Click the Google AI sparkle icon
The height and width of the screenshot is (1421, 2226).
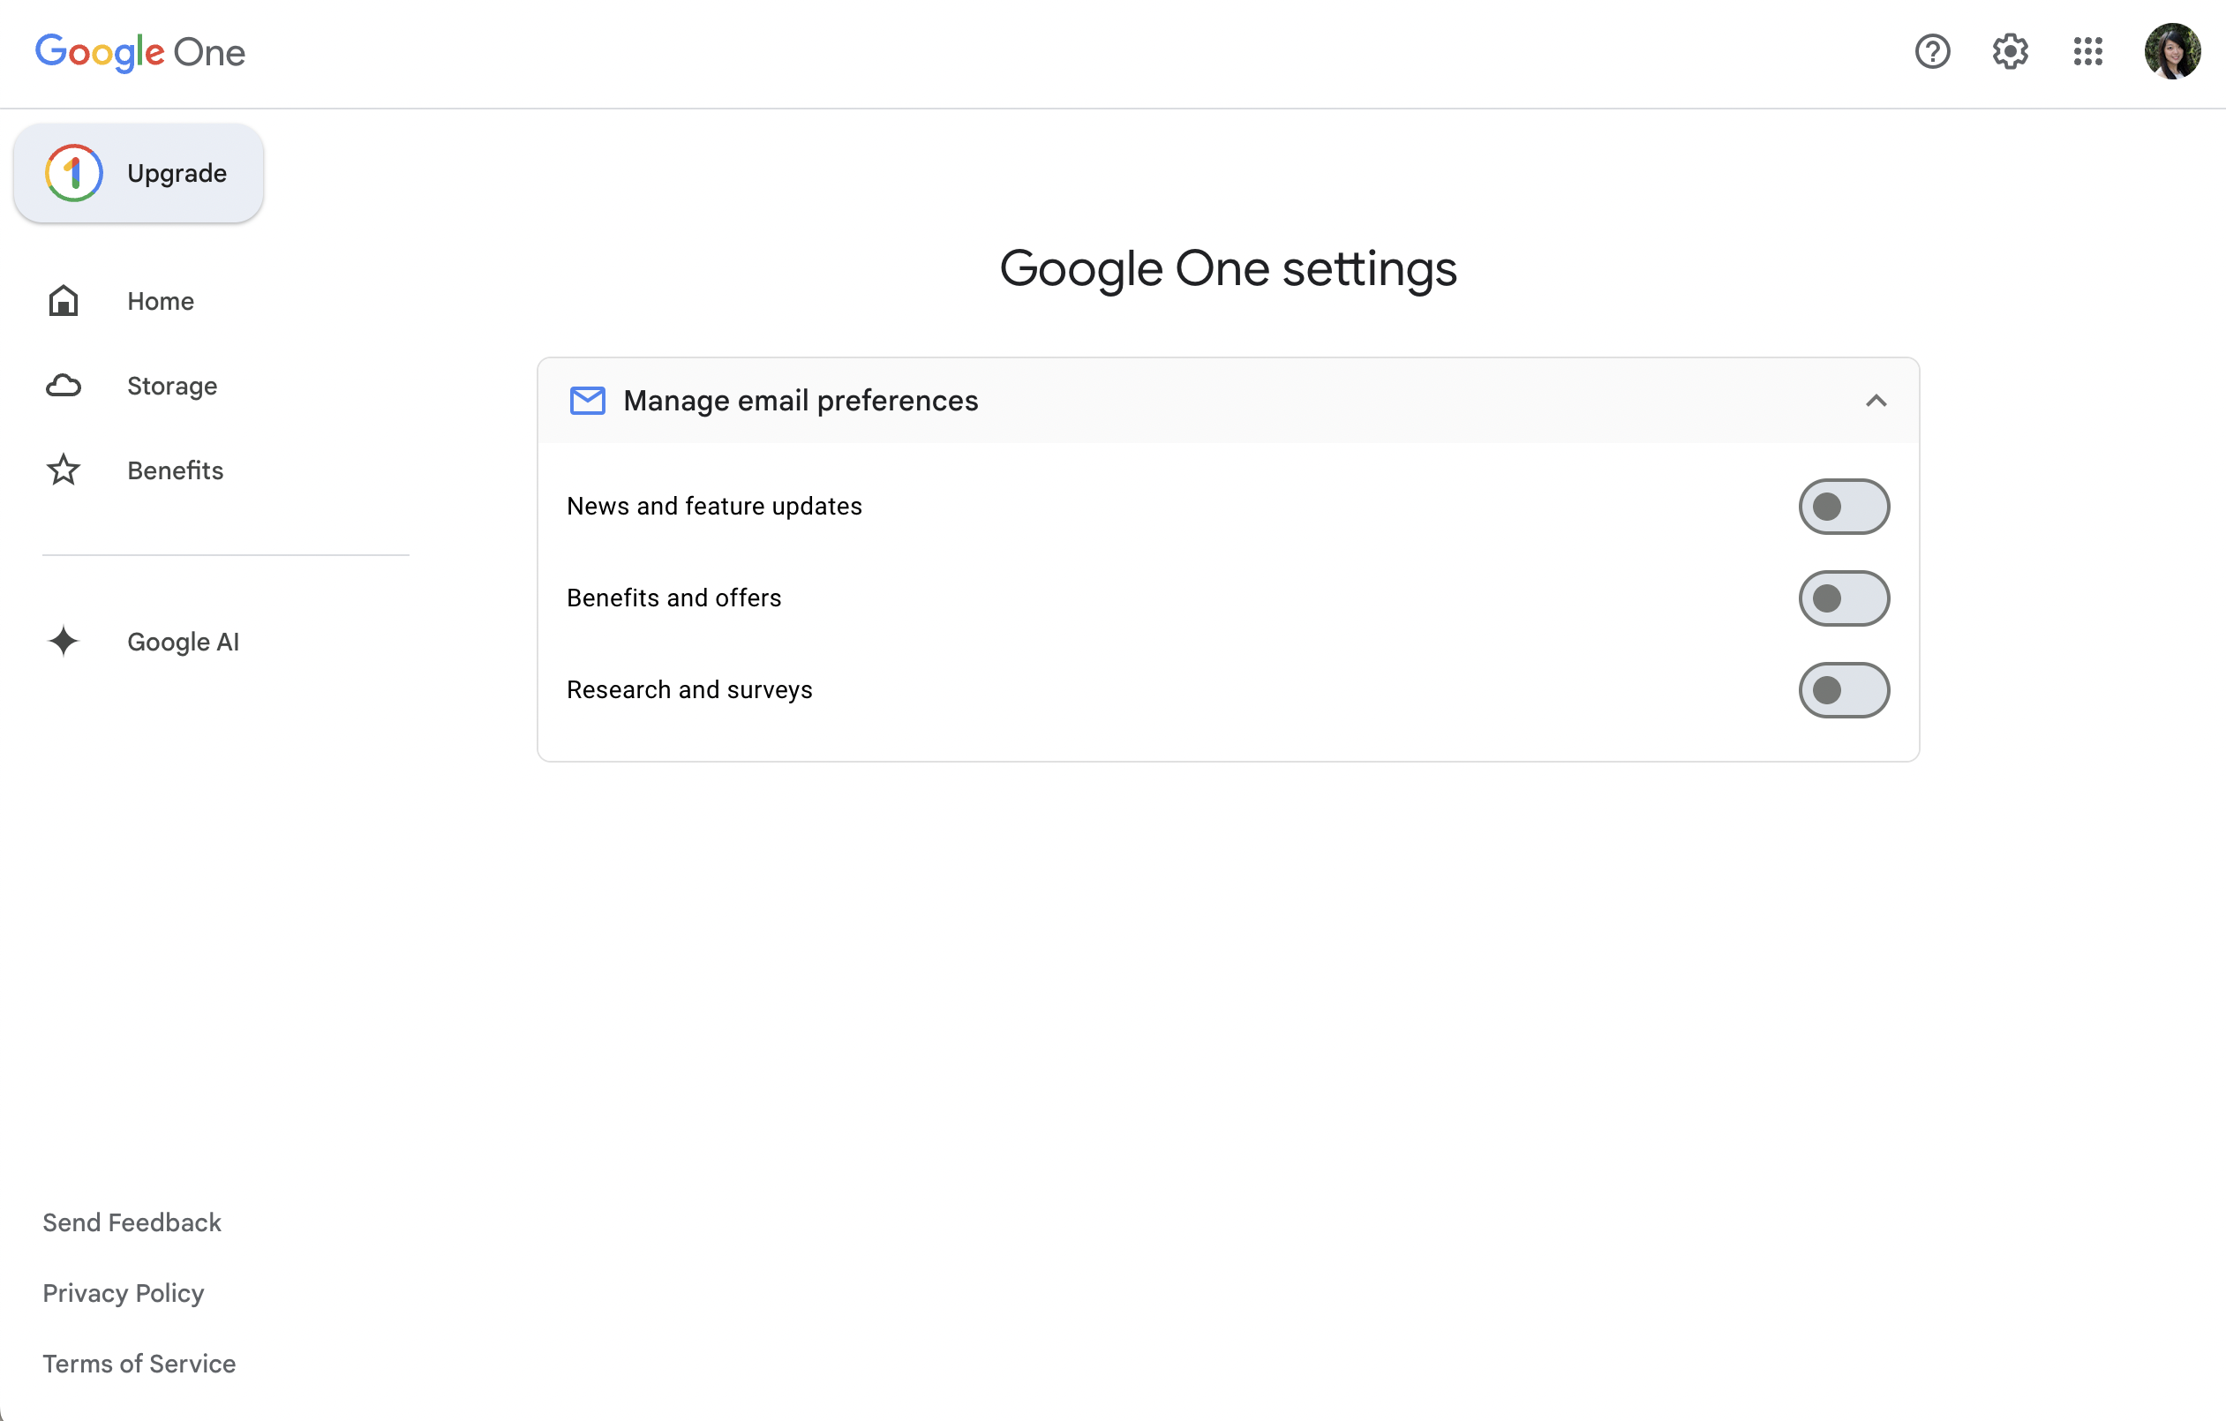tap(63, 642)
